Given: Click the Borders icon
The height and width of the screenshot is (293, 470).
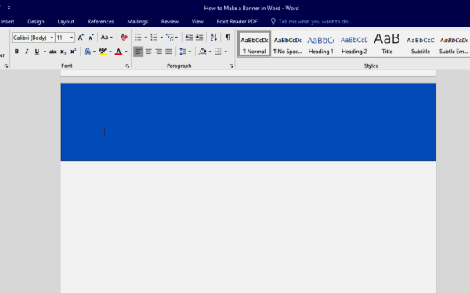Looking at the screenshot, I should [218, 52].
